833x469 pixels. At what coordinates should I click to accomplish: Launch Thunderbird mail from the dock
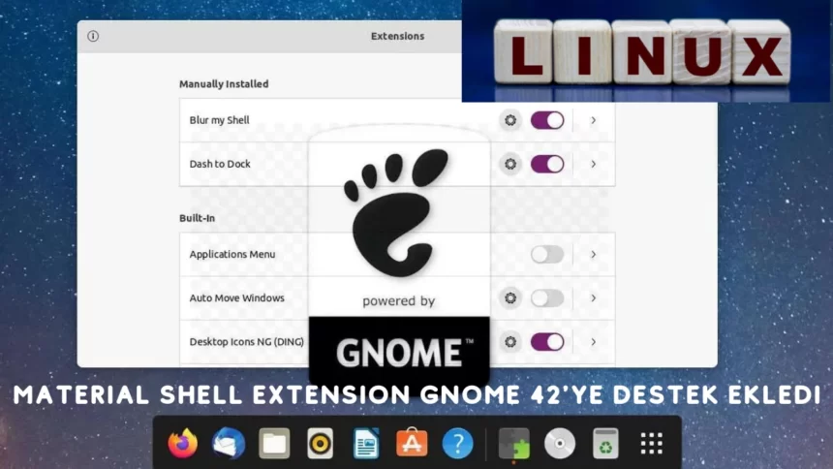(x=229, y=444)
